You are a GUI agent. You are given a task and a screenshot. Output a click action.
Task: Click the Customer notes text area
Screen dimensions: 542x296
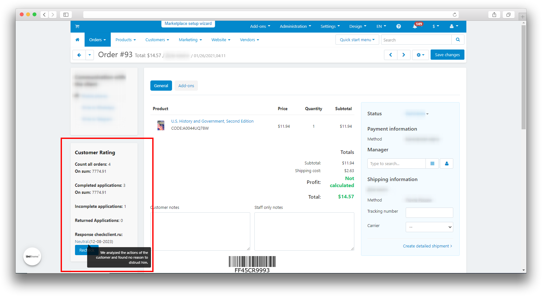click(200, 231)
